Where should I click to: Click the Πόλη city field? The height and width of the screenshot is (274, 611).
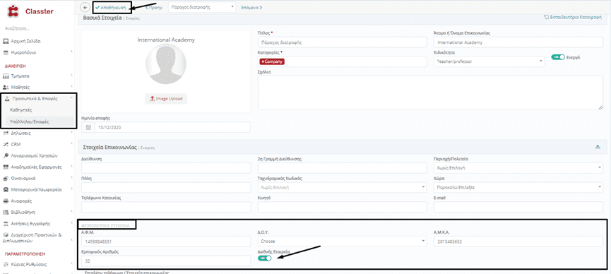(166, 187)
